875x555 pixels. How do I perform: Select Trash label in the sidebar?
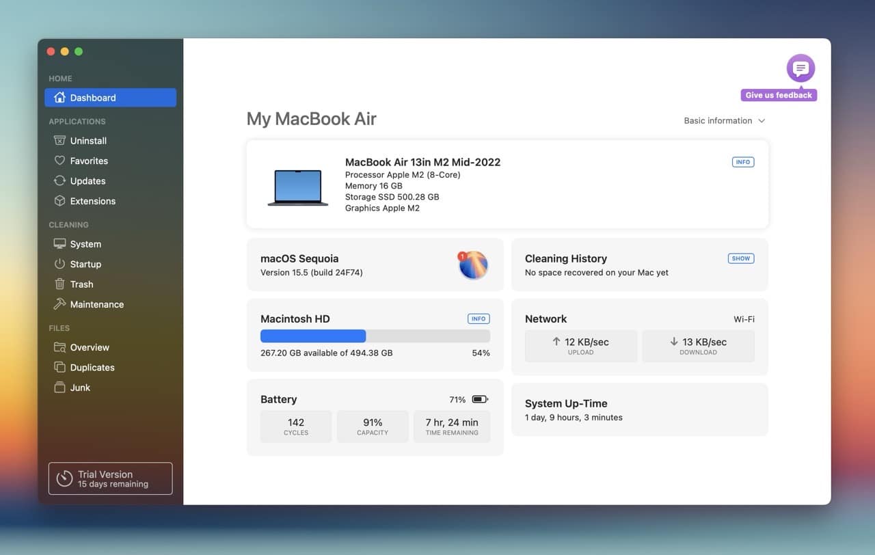(81, 284)
